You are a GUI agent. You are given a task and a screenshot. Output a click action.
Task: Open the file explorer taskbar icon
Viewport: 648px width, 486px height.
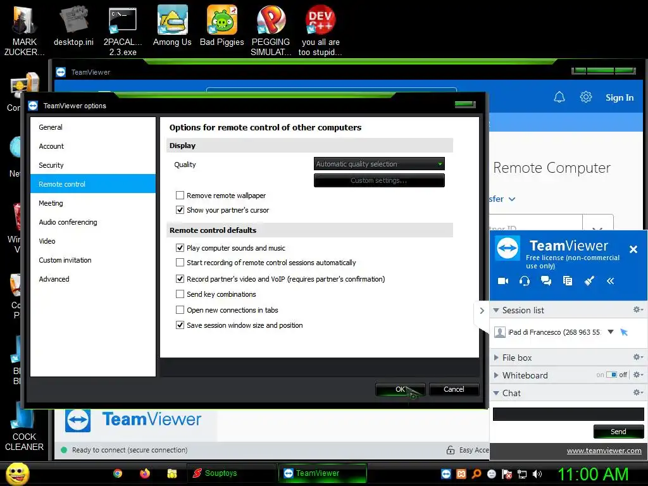coord(172,473)
